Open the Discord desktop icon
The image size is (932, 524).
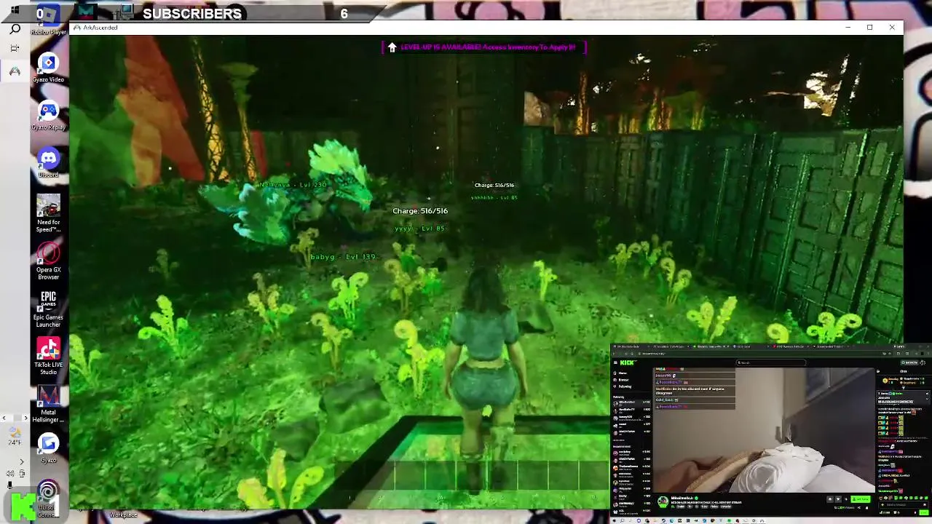[48, 163]
